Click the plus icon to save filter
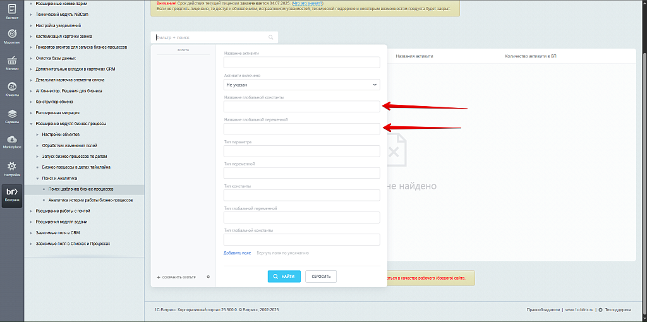This screenshot has width=647, height=322. coord(159,277)
